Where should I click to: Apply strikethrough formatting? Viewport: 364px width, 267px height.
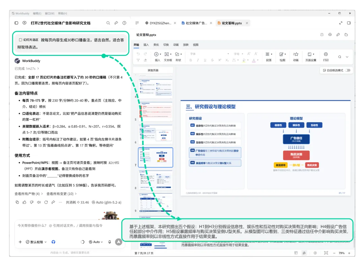point(212,60)
